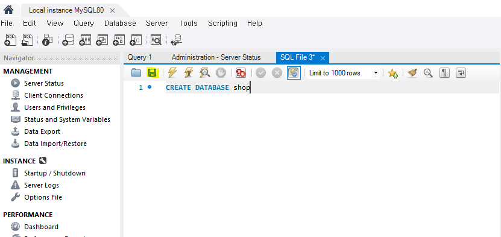Create a new function icon
This screenshot has height=237, width=501.
coord(136,40)
